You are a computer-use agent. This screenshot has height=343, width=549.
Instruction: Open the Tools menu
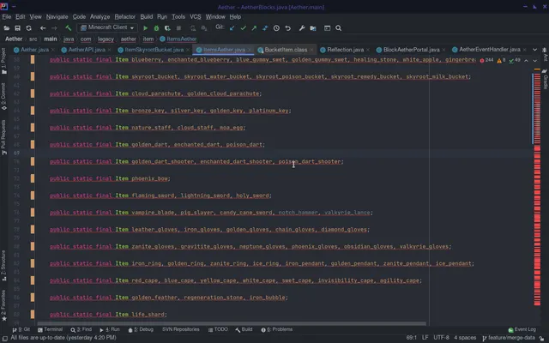tap(178, 16)
